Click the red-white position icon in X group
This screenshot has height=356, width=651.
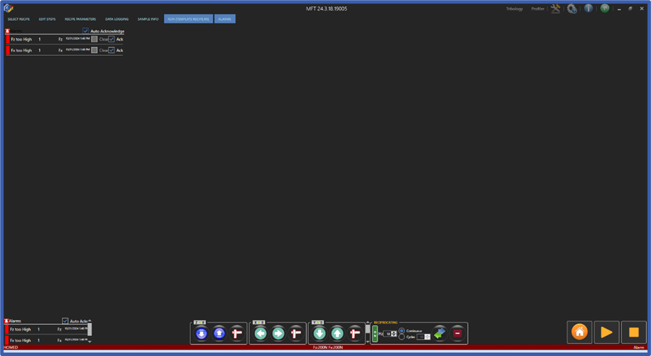tap(296, 333)
